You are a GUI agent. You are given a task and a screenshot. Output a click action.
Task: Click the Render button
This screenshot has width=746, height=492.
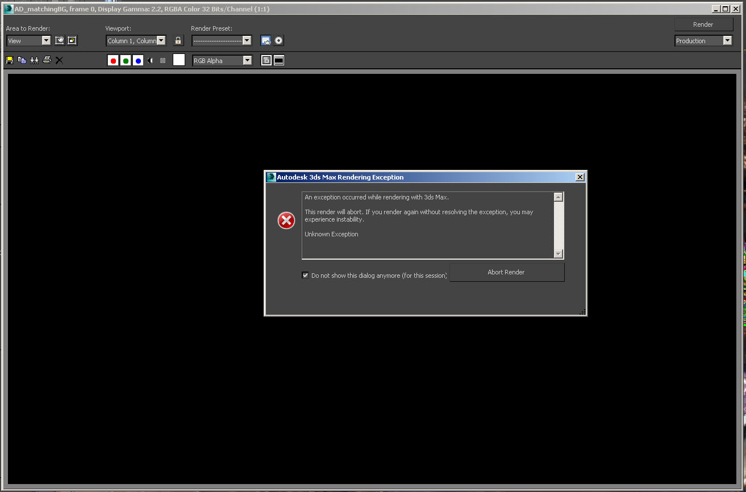pos(703,24)
